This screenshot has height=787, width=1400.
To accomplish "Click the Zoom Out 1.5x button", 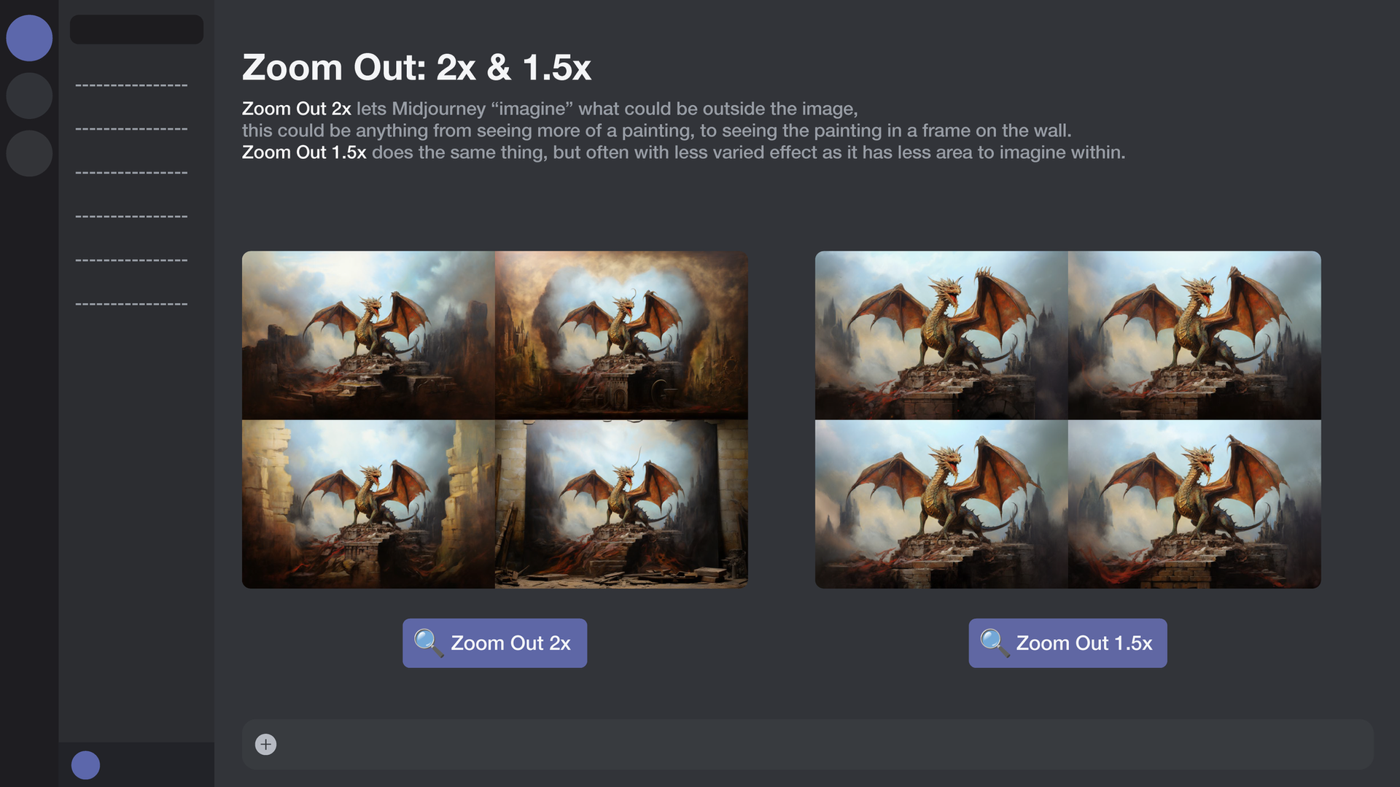I will (x=1067, y=643).
